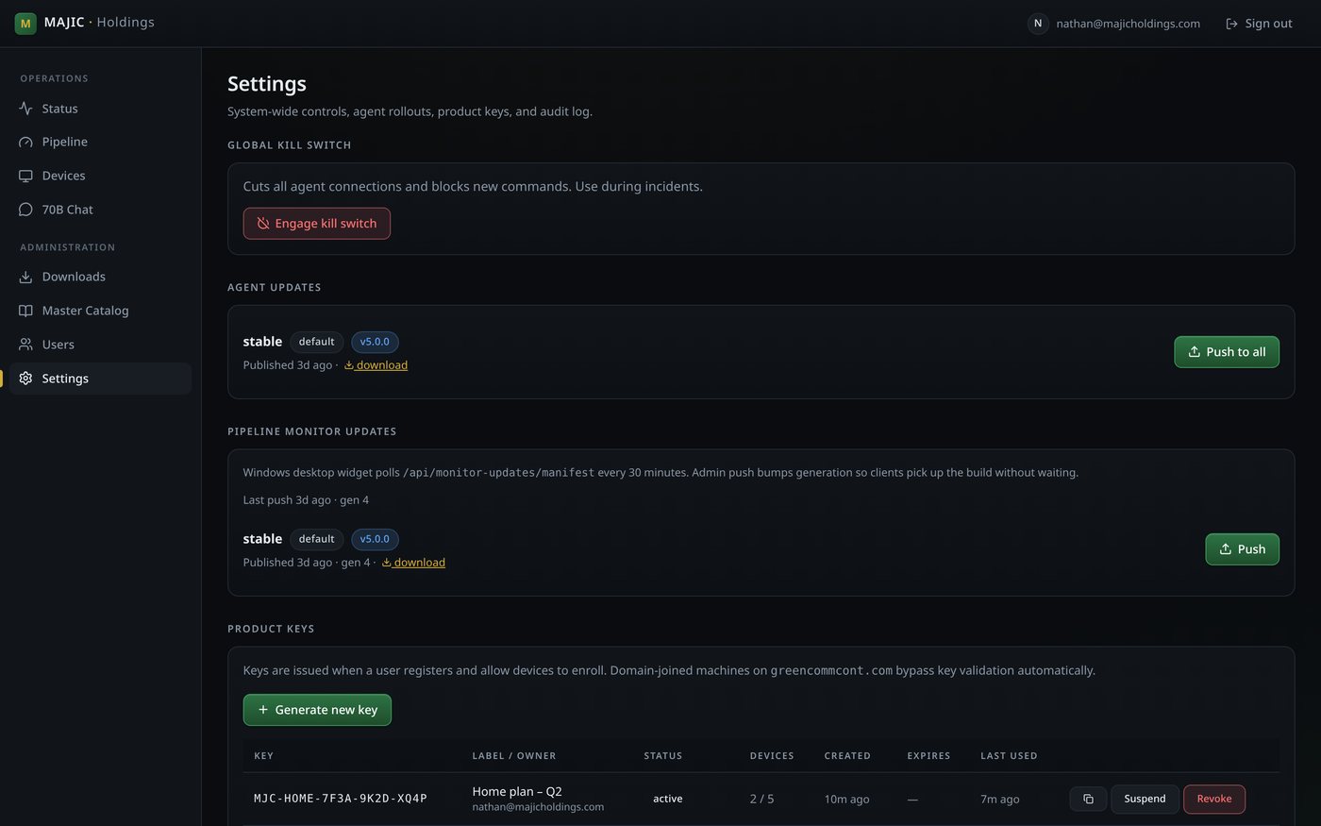
Task: Go to Pipeline in sidebar
Action: point(100,142)
